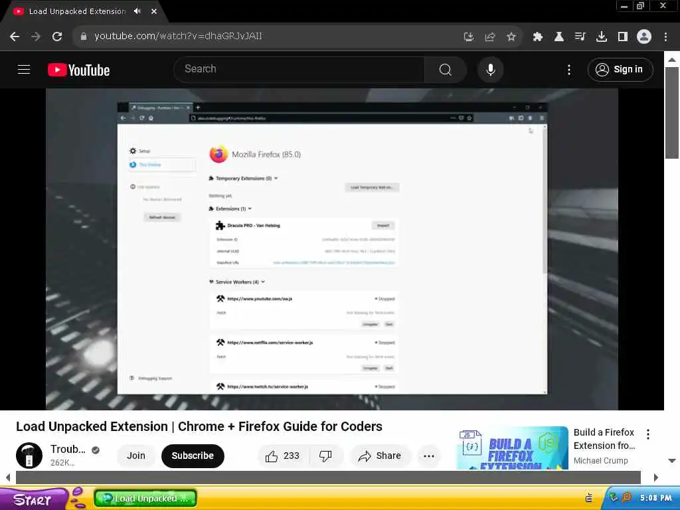
Task: Open the Chrome profile avatar
Action: point(644,37)
